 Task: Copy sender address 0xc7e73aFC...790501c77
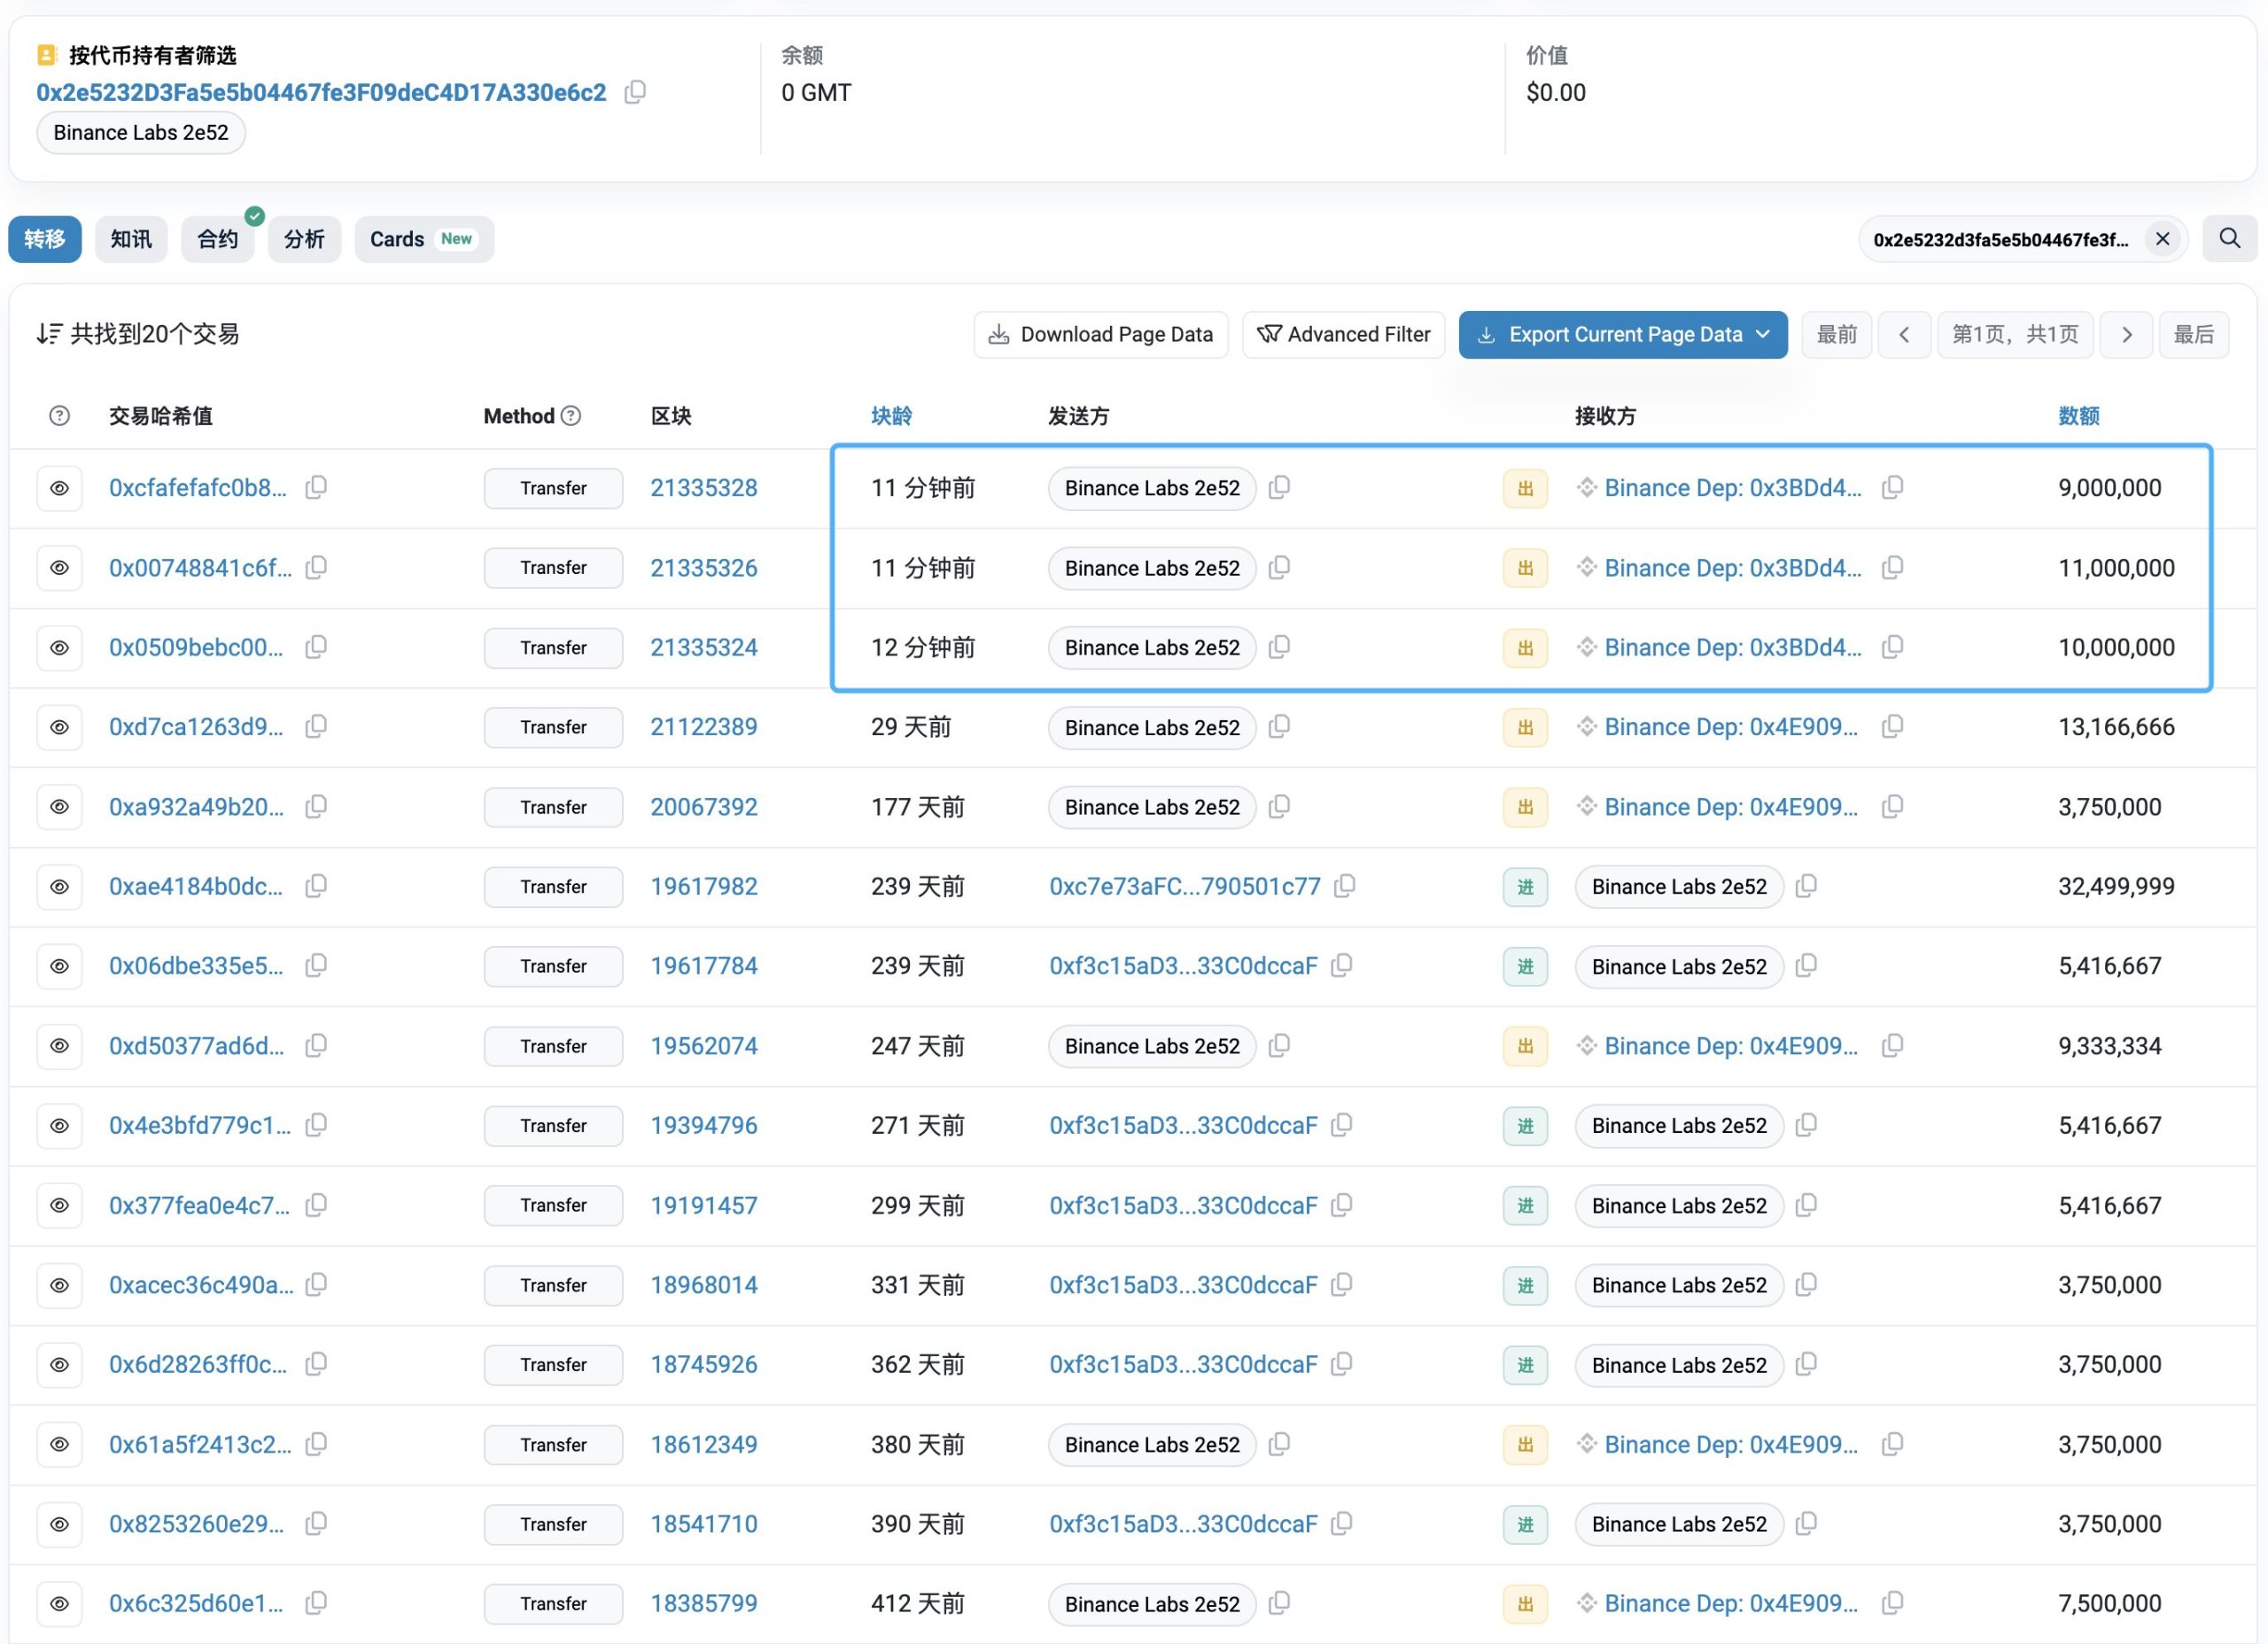tap(1345, 886)
